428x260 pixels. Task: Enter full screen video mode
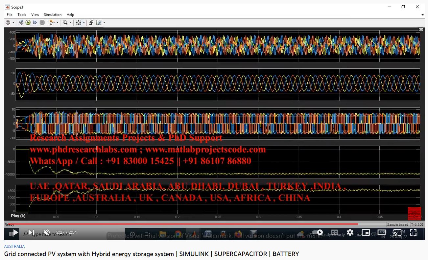point(414,233)
